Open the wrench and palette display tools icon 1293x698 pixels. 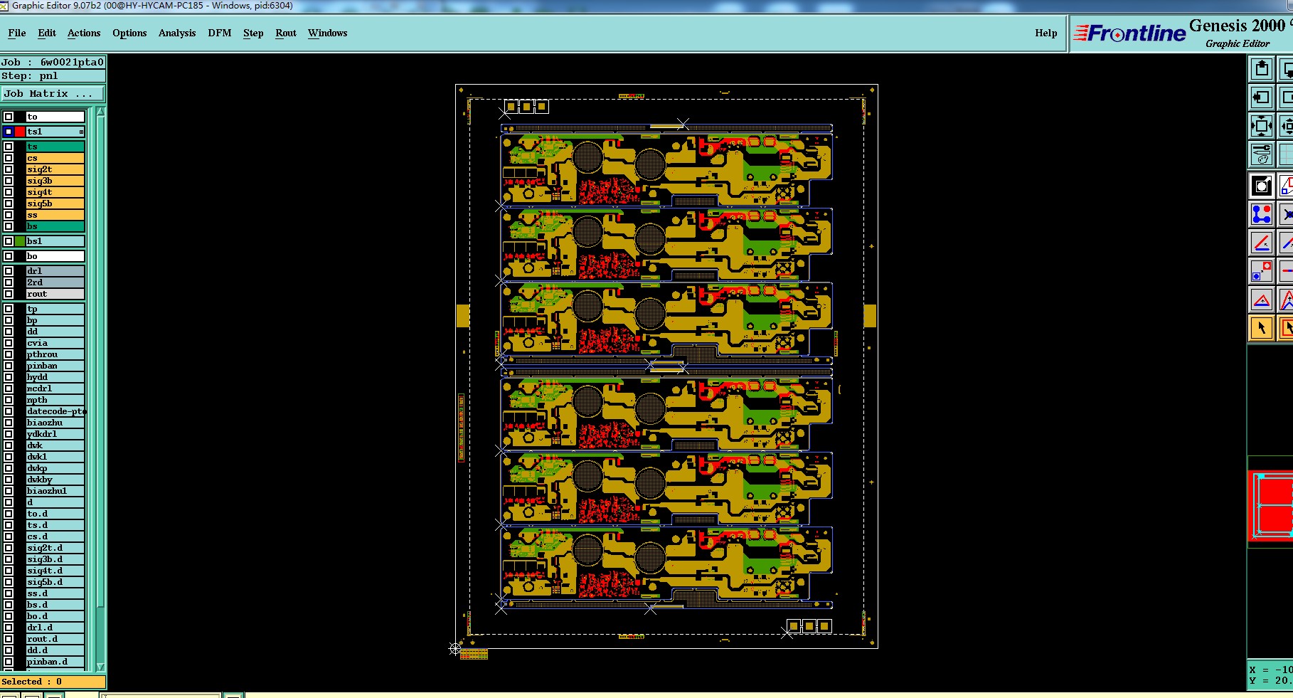(x=1262, y=154)
